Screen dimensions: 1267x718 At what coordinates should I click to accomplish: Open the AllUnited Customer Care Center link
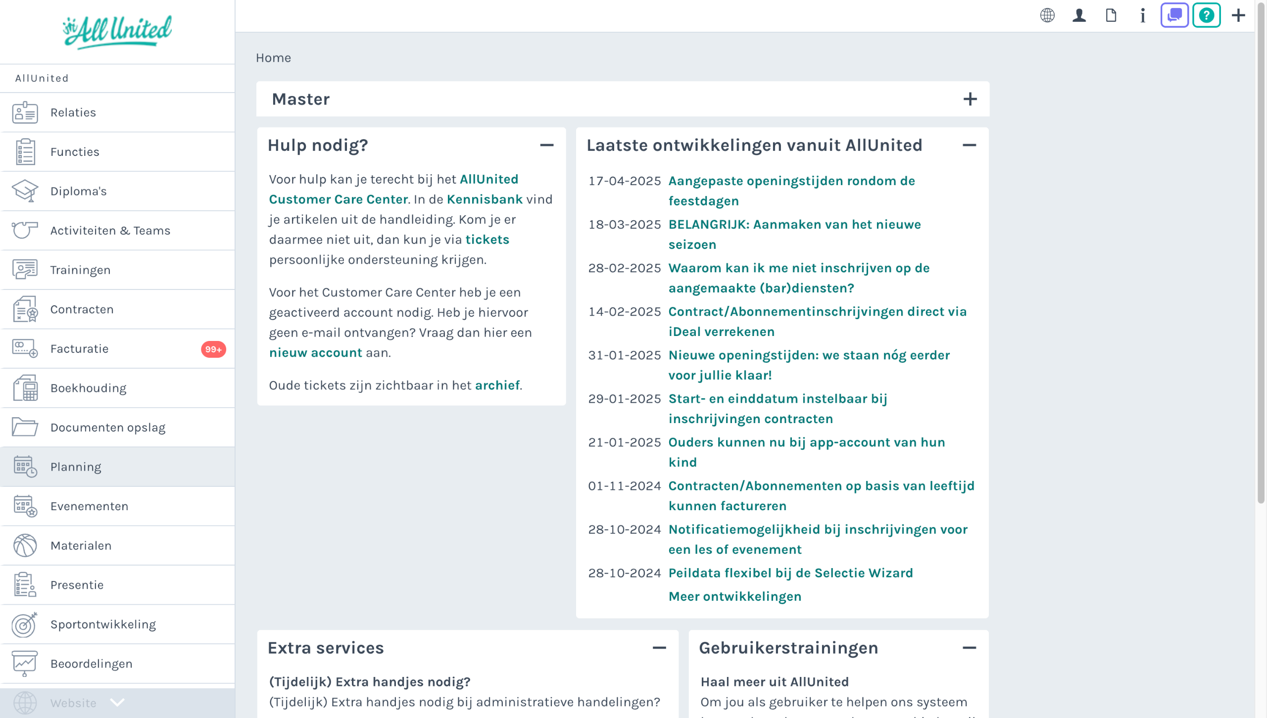(x=393, y=190)
